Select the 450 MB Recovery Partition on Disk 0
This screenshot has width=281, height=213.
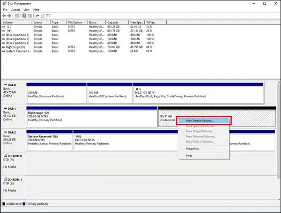(x=56, y=93)
